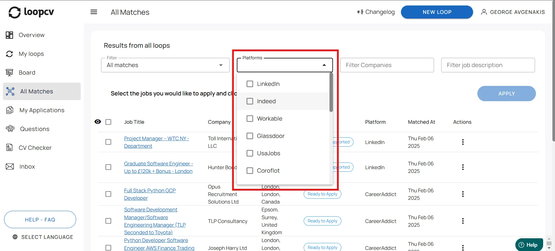This screenshot has width=555, height=251.
Task: Click the Inbox envelope icon
Action: (x=10, y=167)
